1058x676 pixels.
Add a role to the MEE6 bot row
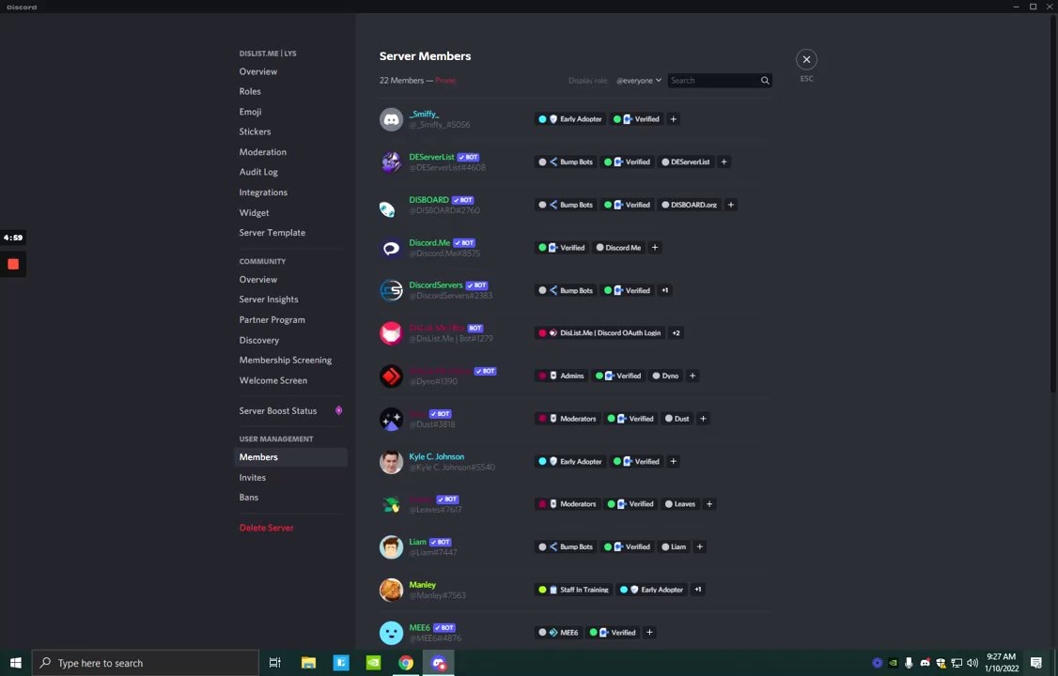click(x=649, y=632)
